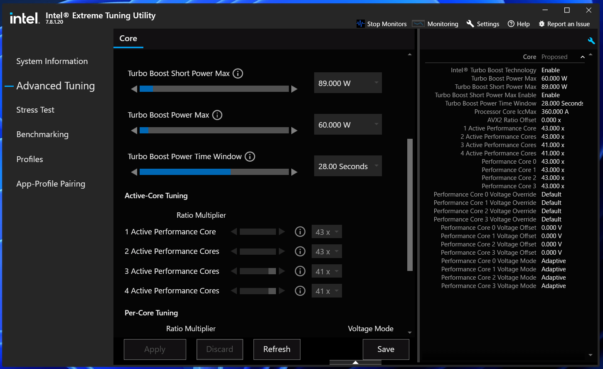Show info for Turbo Boost Power Max
This screenshot has width=603, height=369.
[x=217, y=115]
